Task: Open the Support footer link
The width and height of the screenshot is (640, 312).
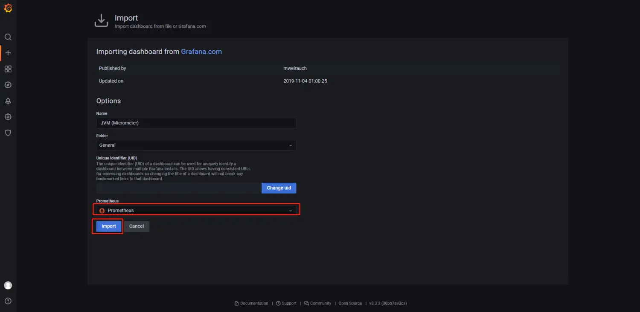Action: pos(286,303)
